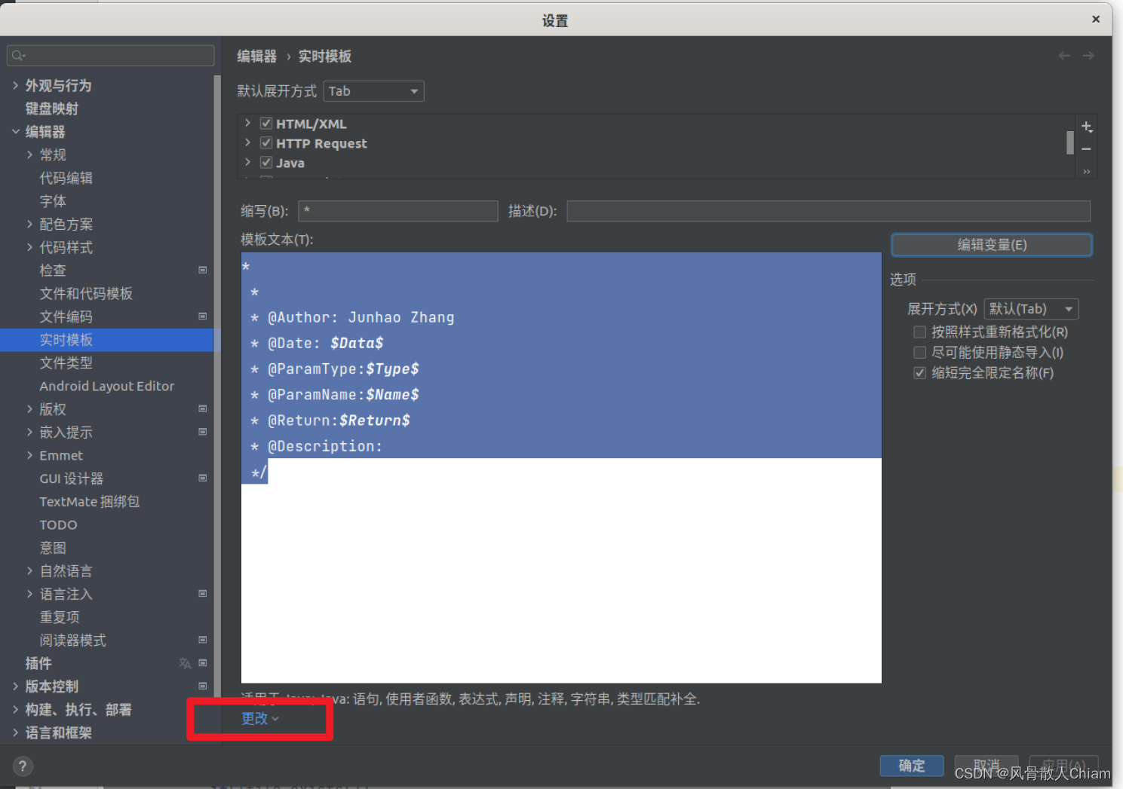
Task: Expand the HTTP Request template group
Action: pyautogui.click(x=248, y=142)
